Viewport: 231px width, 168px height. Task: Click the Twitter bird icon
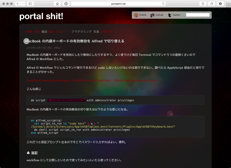(170, 15)
